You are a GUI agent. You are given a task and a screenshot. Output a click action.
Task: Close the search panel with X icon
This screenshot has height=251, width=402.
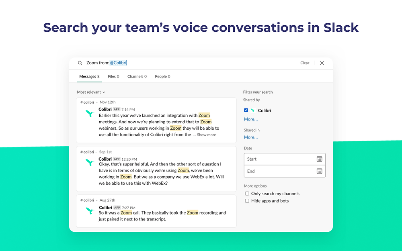pos(322,63)
